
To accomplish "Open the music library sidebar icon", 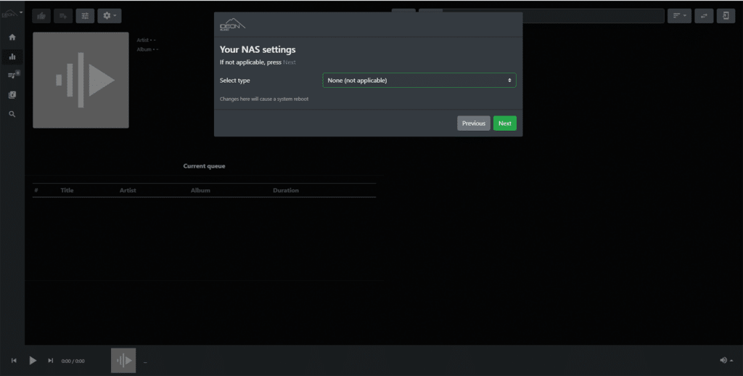I will [x=12, y=94].
